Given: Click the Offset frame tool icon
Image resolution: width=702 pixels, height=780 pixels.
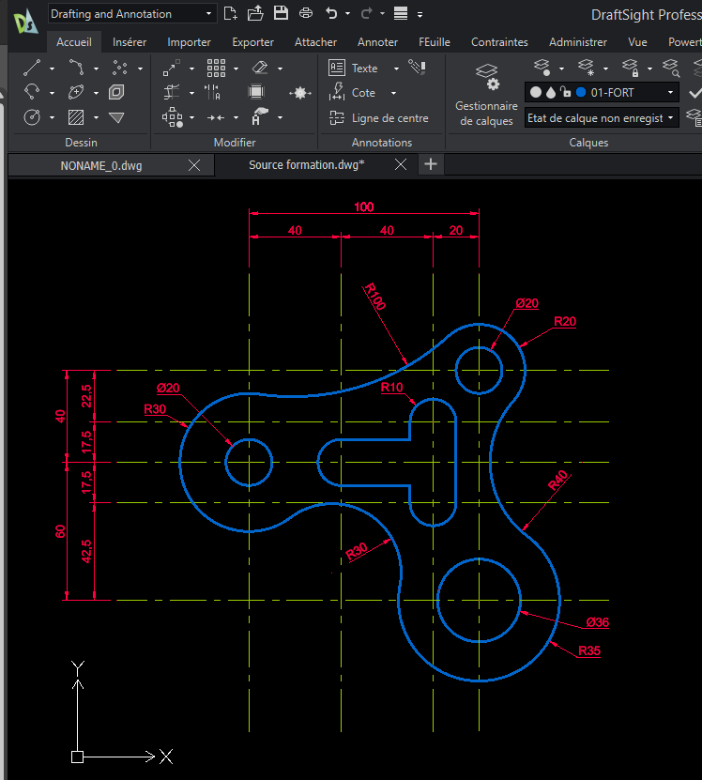Looking at the screenshot, I should (256, 92).
